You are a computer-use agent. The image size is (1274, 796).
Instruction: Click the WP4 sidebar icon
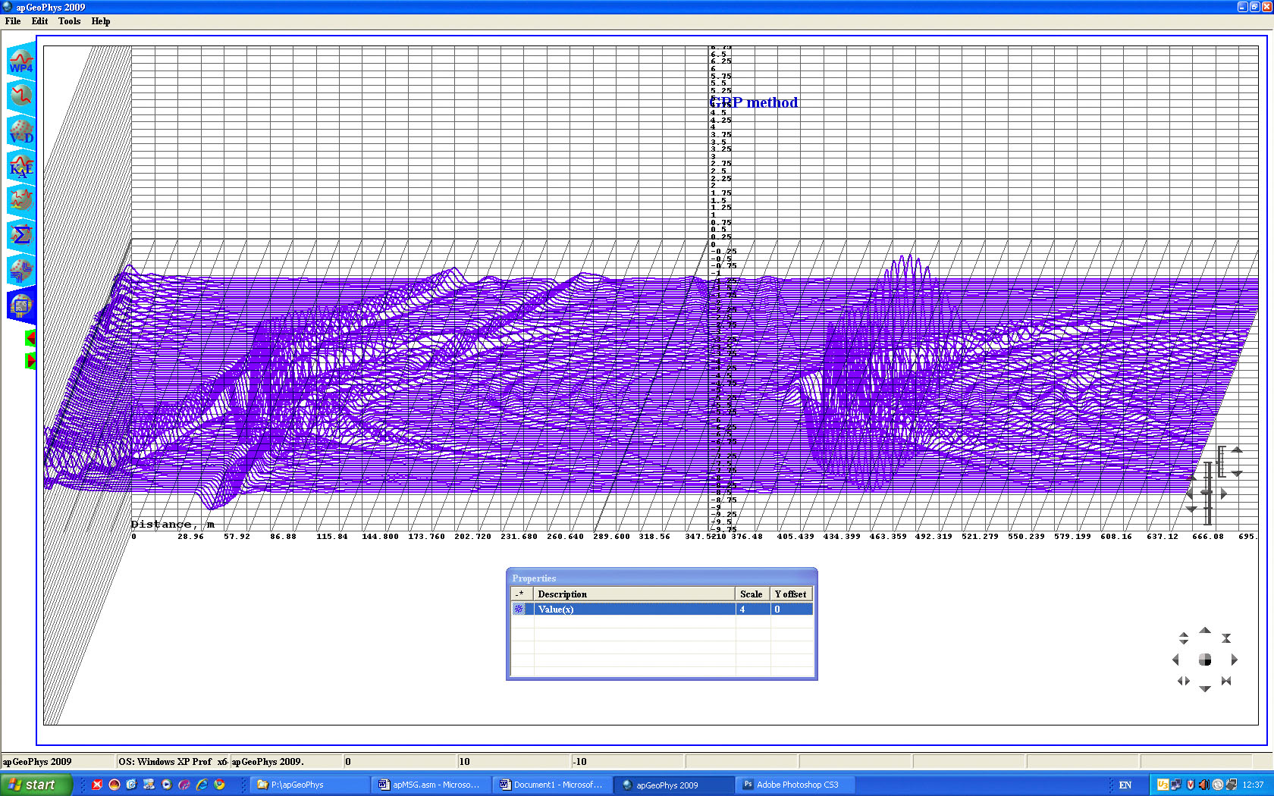[21, 61]
